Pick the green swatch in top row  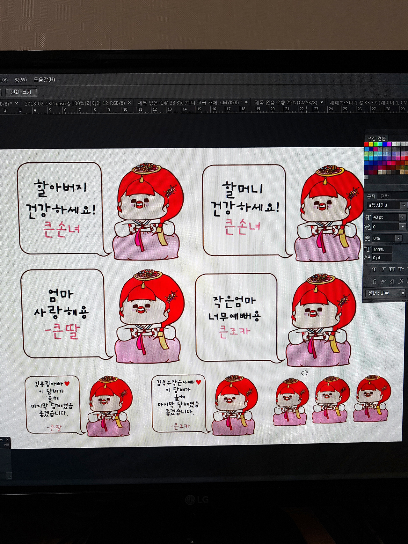click(375, 144)
